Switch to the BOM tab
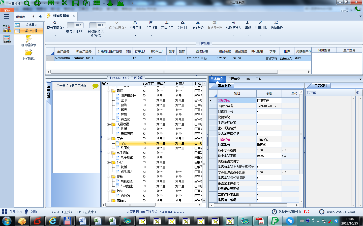Image resolution: width=363 pixels, height=226 pixels. point(248,79)
